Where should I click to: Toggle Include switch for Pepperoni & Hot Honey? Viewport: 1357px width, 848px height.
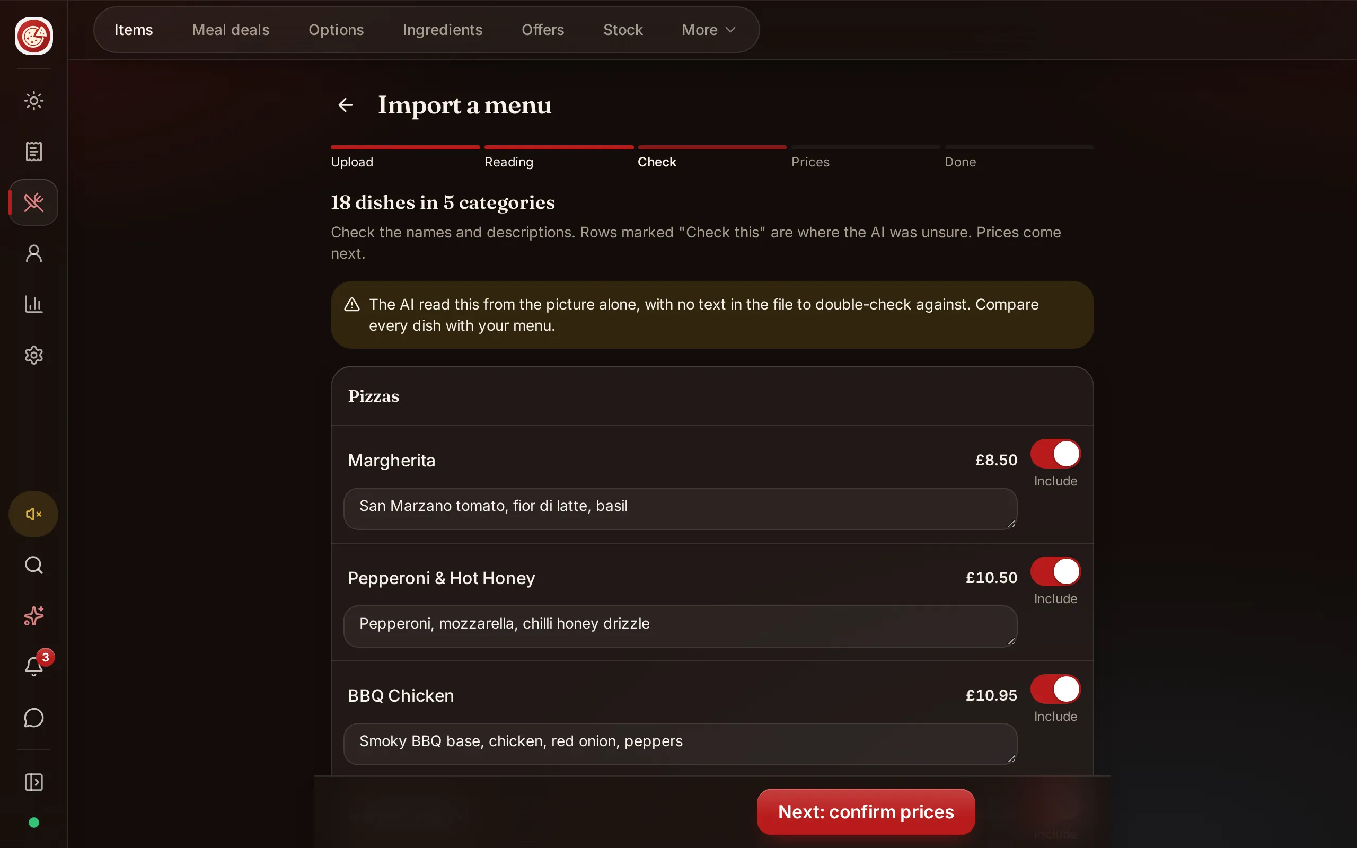tap(1055, 571)
